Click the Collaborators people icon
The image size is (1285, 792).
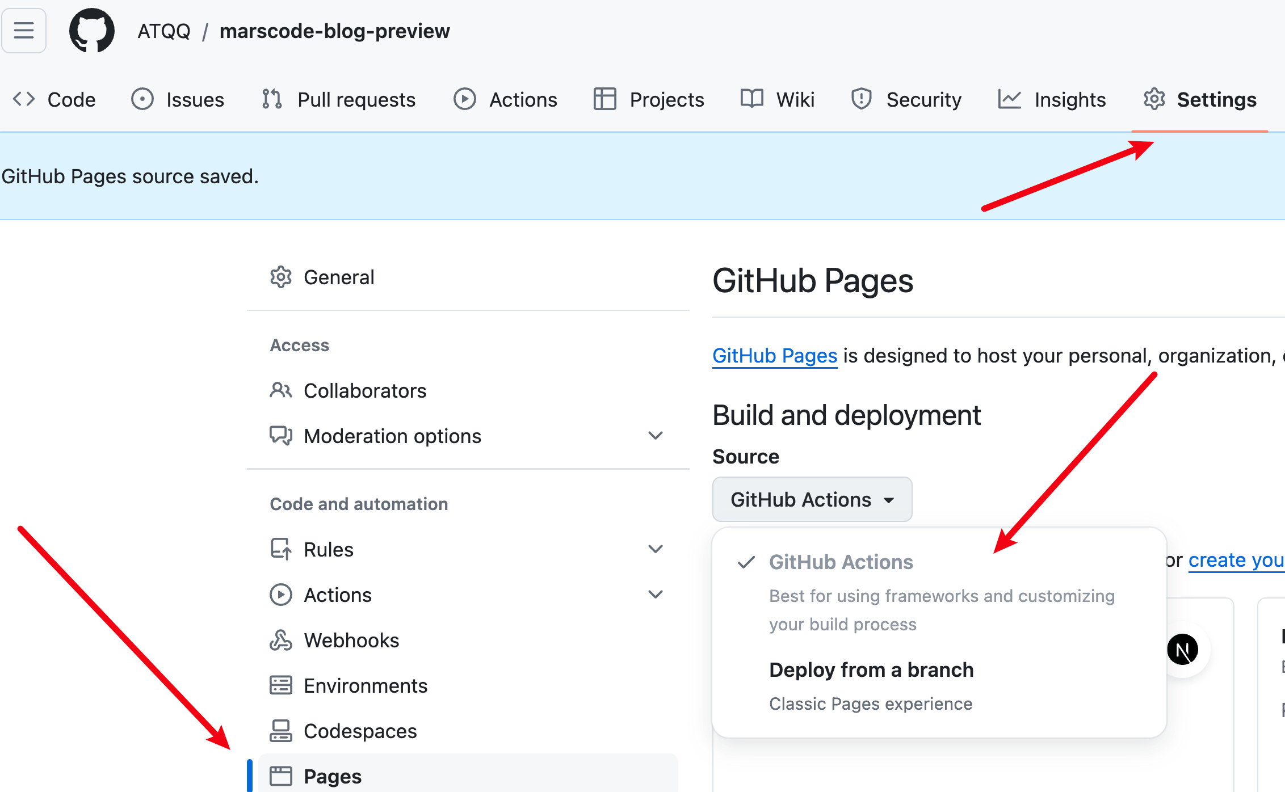coord(281,391)
